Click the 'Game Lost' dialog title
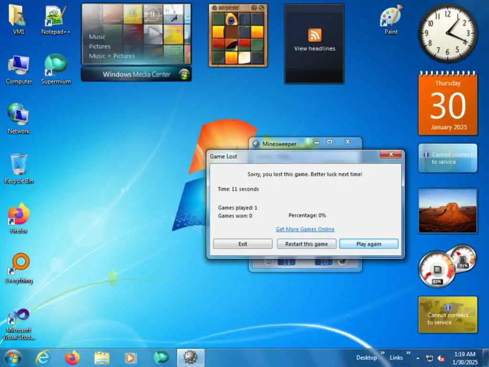 (x=223, y=157)
